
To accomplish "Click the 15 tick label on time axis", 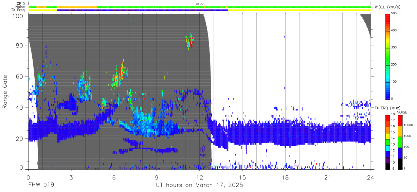I will coord(242,178).
